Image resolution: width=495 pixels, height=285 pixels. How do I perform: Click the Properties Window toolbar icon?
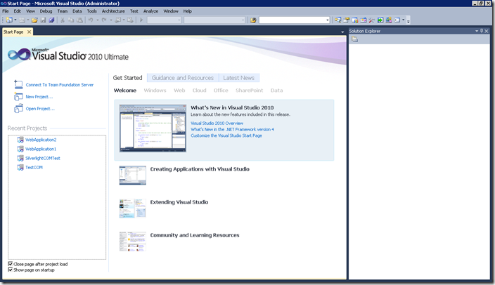pos(347,20)
